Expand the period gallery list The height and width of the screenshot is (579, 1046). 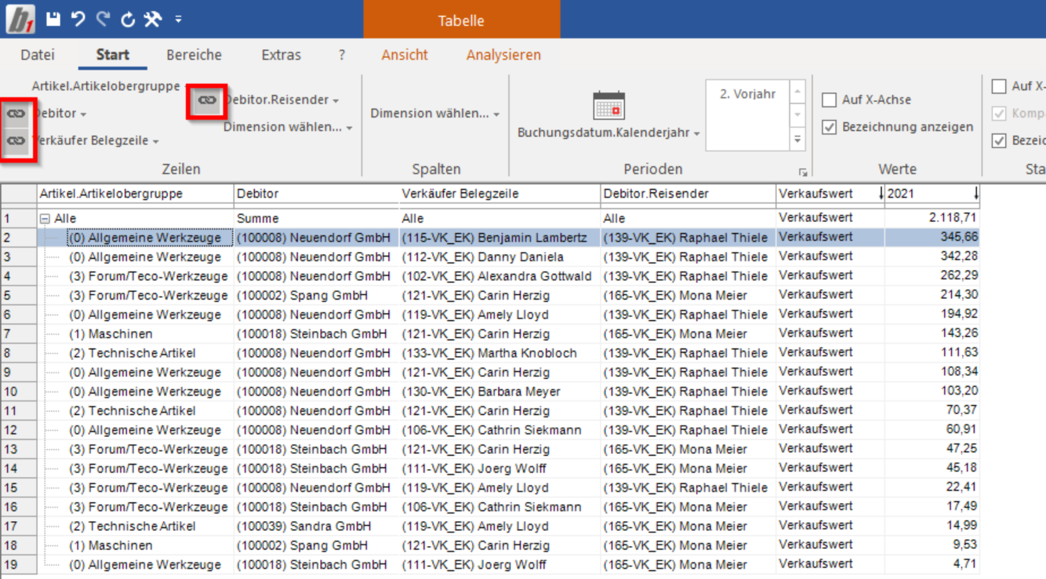tap(798, 139)
